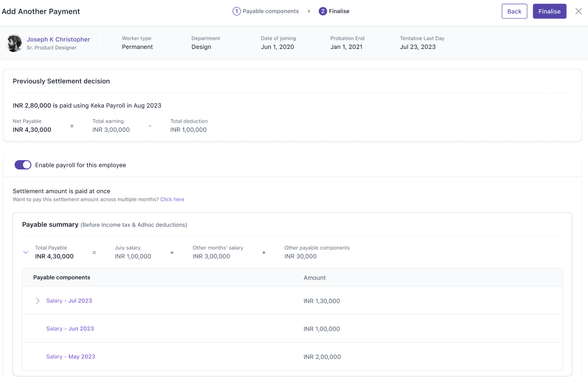The width and height of the screenshot is (588, 377).
Task: Open the Salary - Jul 2023 link
Action: coord(69,301)
